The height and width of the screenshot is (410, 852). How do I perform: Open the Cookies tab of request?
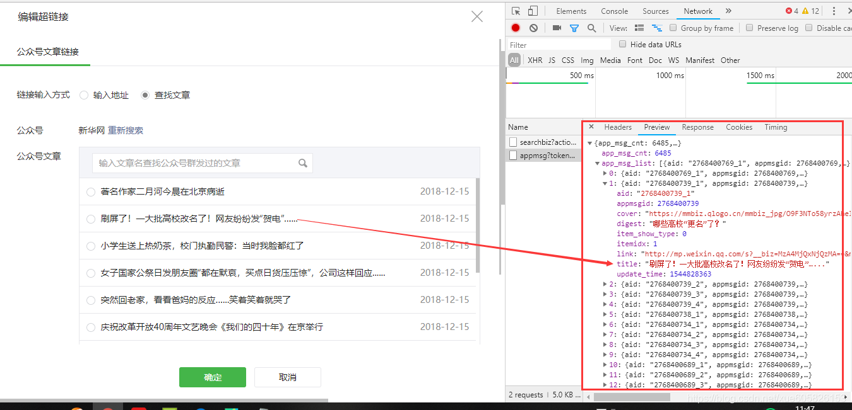[x=739, y=127]
